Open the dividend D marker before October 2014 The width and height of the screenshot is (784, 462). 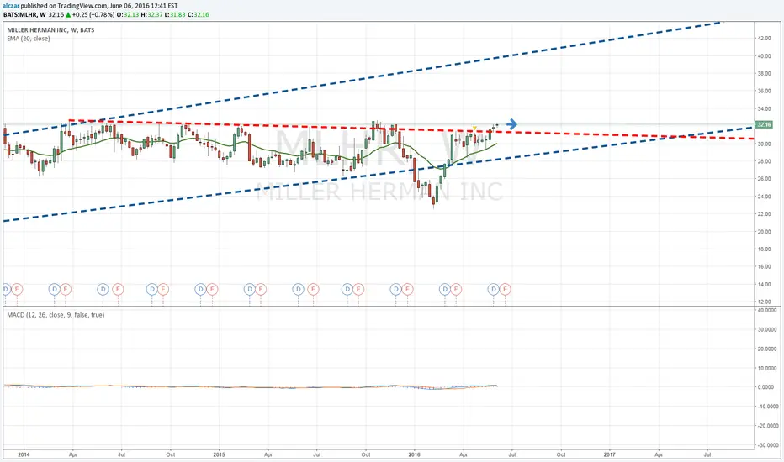tap(151, 289)
